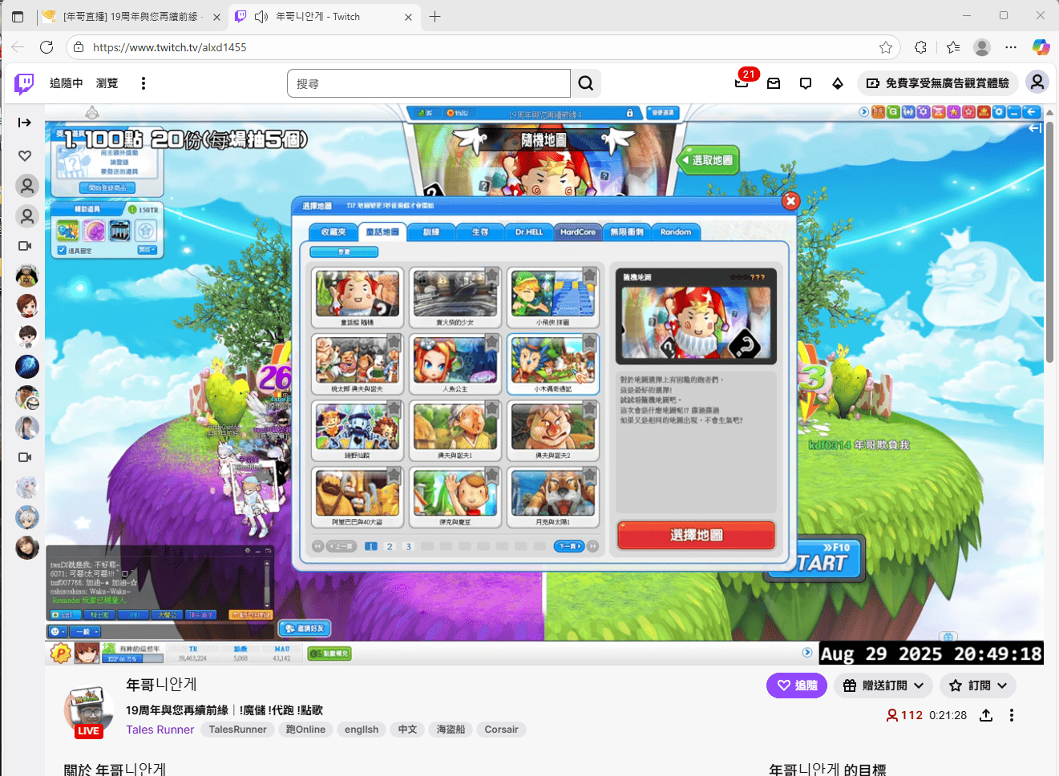Click the Twitch logo home icon

click(24, 83)
